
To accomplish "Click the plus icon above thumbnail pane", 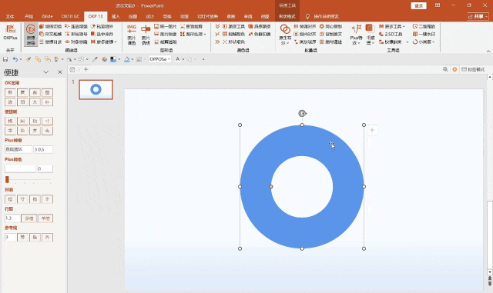I will (86, 69).
